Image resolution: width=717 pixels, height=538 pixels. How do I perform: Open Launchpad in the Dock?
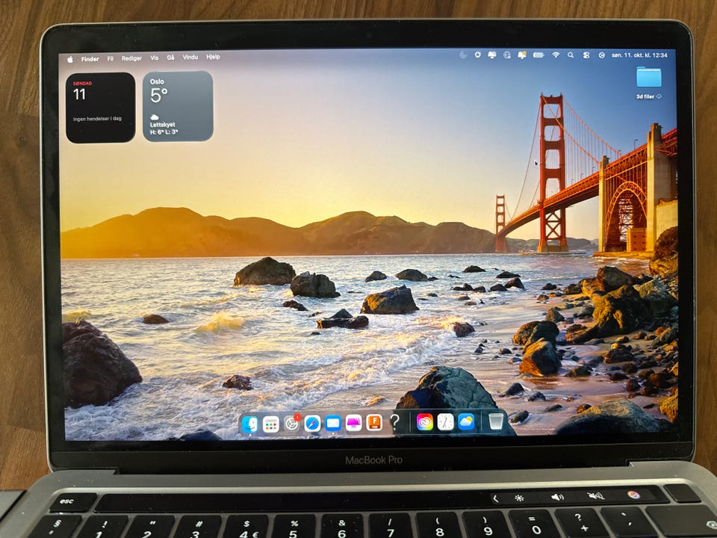tap(270, 424)
